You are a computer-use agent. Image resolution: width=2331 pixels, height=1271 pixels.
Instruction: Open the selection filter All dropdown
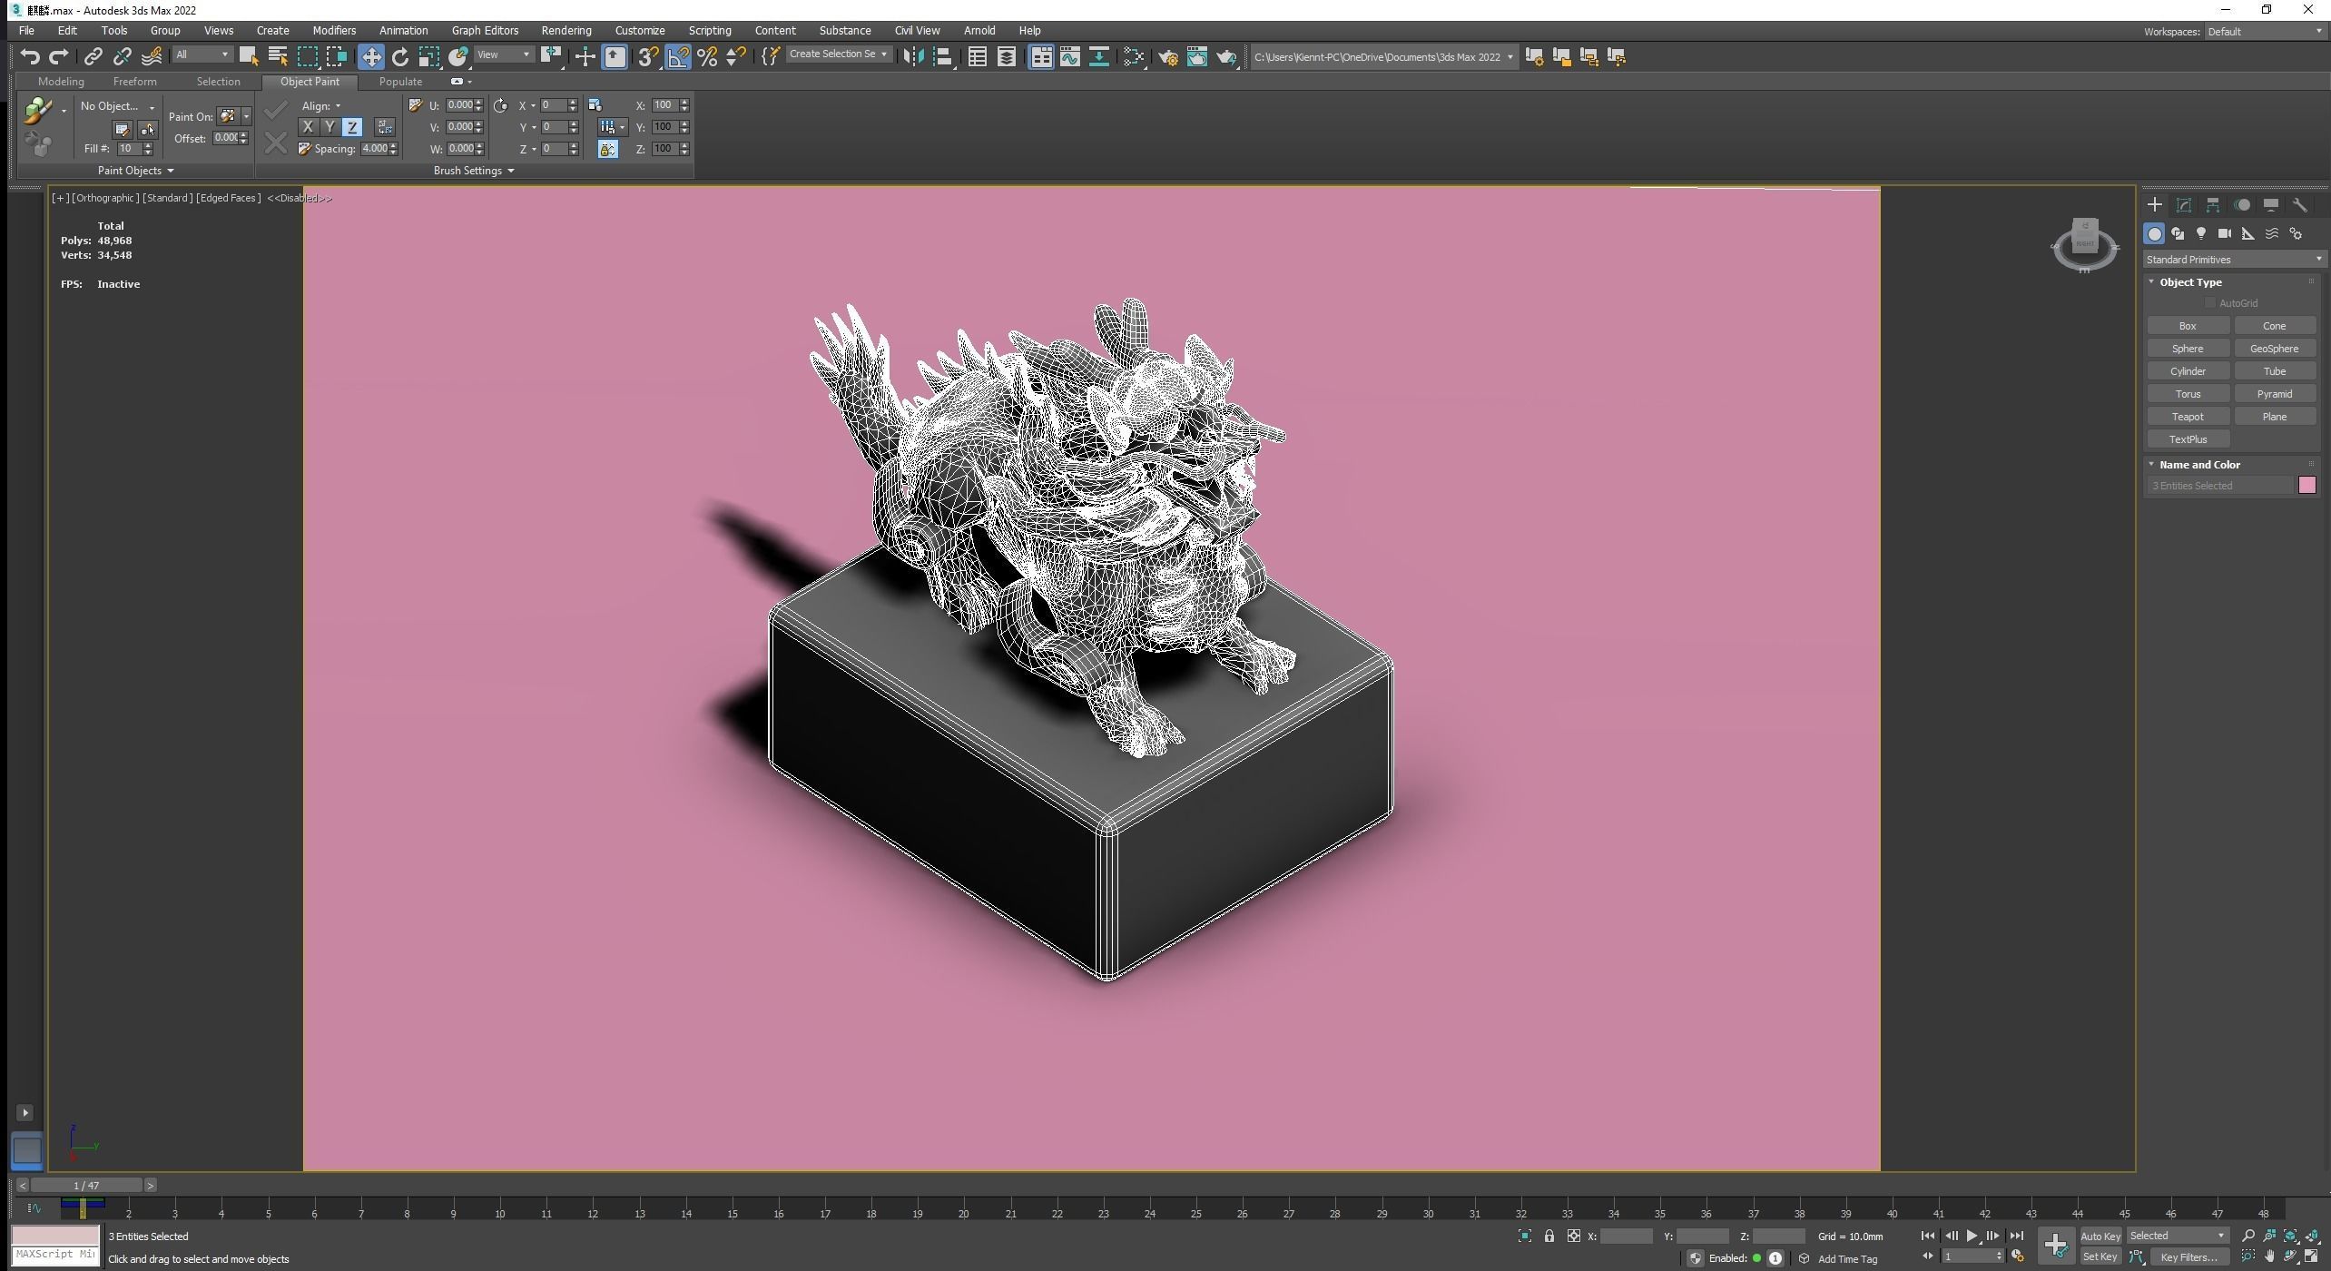[x=202, y=54]
